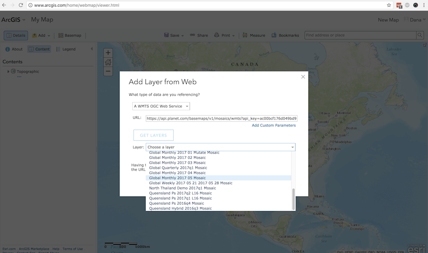
Task: Switch to the About tab
Action: 14,49
